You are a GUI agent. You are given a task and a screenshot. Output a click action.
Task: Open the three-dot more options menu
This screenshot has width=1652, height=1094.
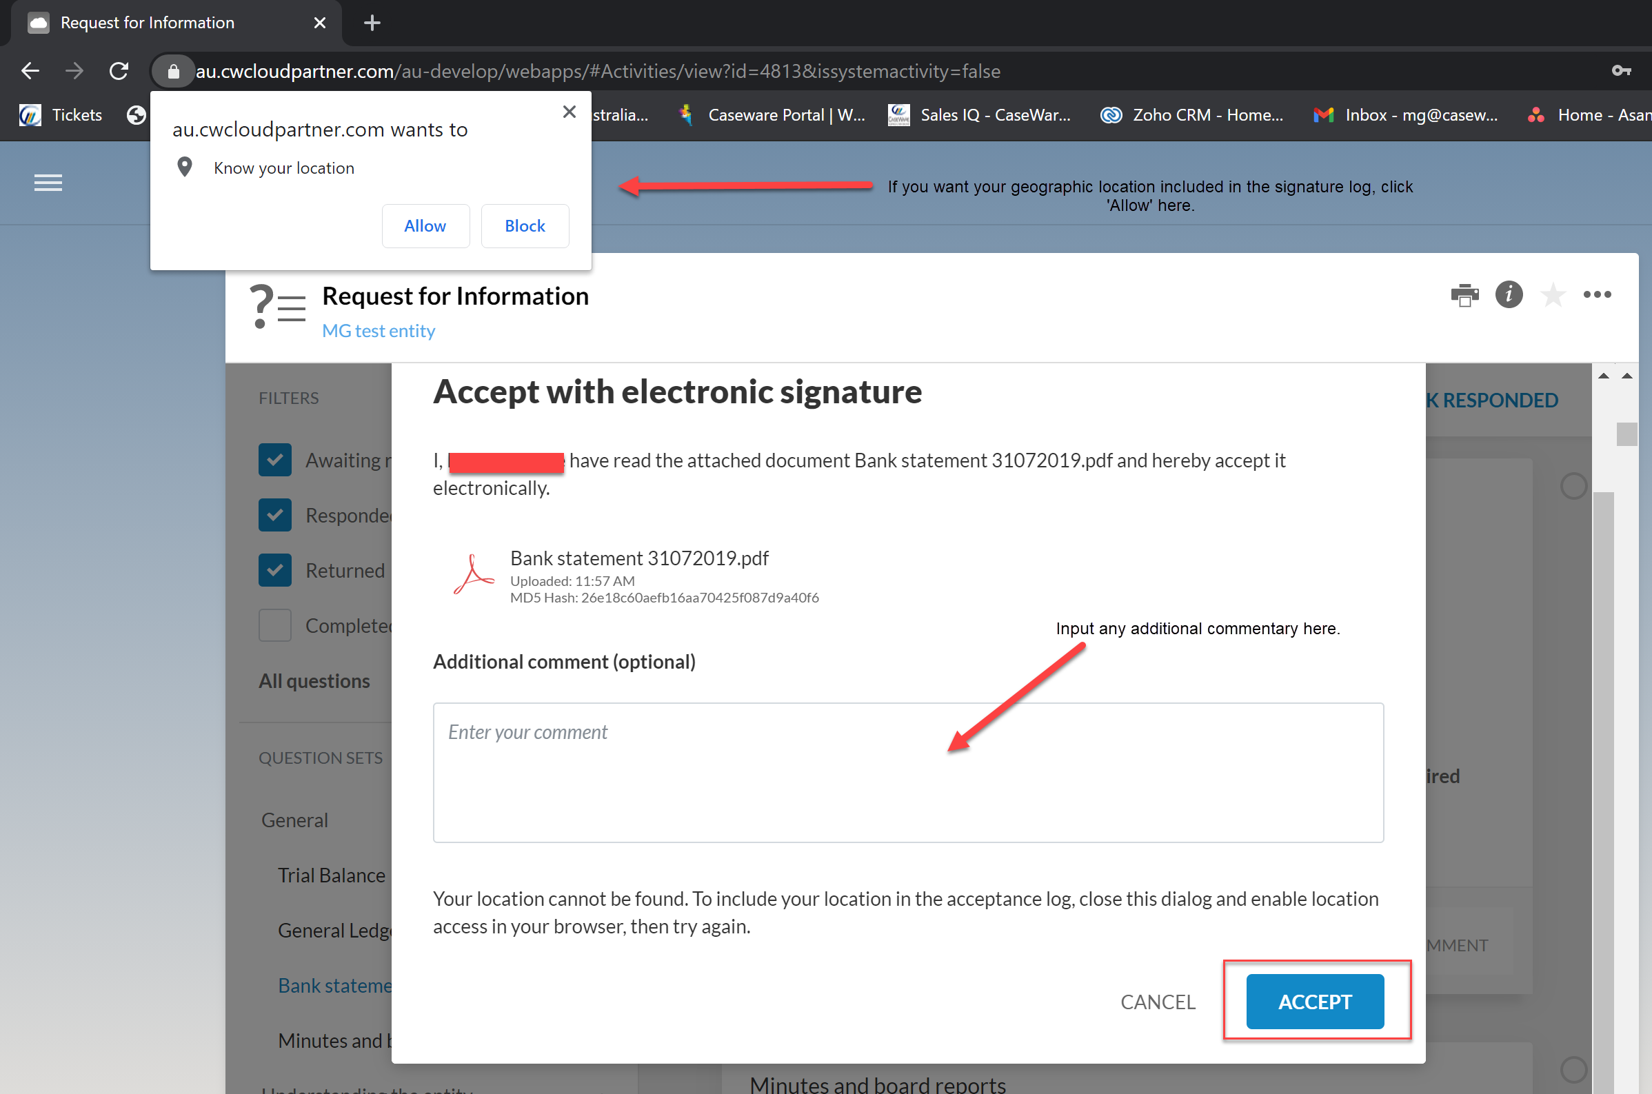pos(1597,294)
